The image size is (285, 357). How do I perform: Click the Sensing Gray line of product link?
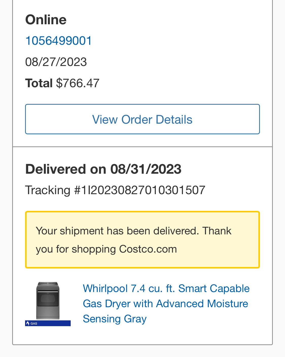[x=115, y=319]
